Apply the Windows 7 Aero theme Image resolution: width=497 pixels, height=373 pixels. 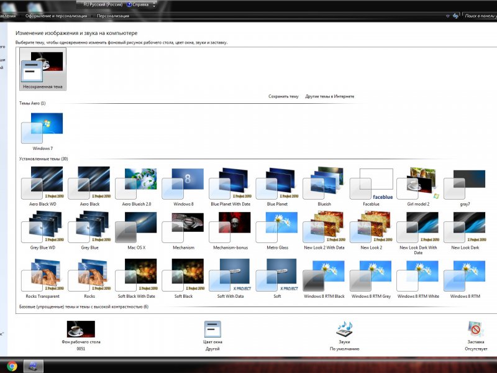[43, 132]
